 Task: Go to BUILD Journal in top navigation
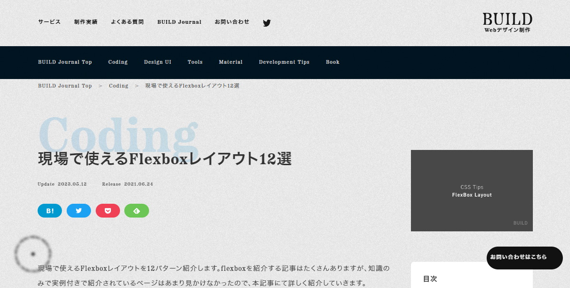tap(179, 22)
